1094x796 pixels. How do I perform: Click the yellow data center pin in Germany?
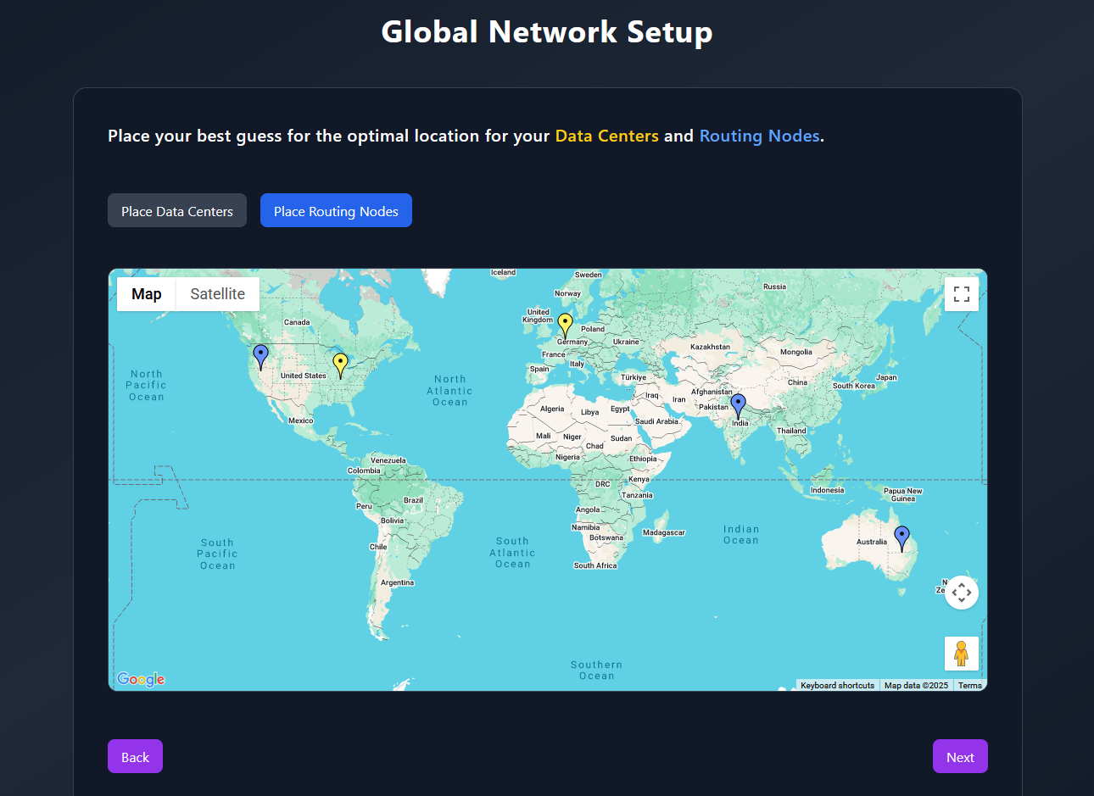point(565,326)
